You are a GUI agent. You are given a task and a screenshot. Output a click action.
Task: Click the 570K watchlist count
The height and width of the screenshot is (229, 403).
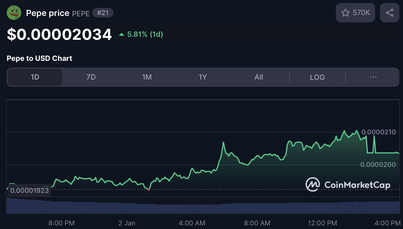361,13
